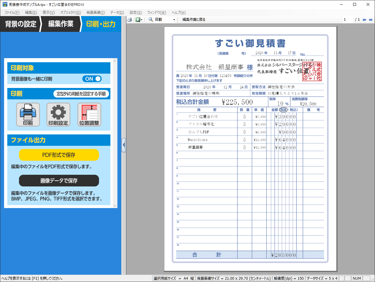
Task: Click 背景画像サイズ status bar entry
Action: coord(234,278)
